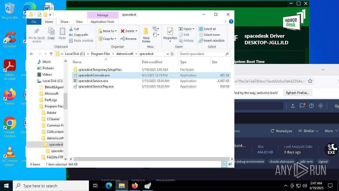Image resolution: width=339 pixels, height=191 pixels.
Task: Click navigation pane vertical scrollbar
Action: coord(65,101)
